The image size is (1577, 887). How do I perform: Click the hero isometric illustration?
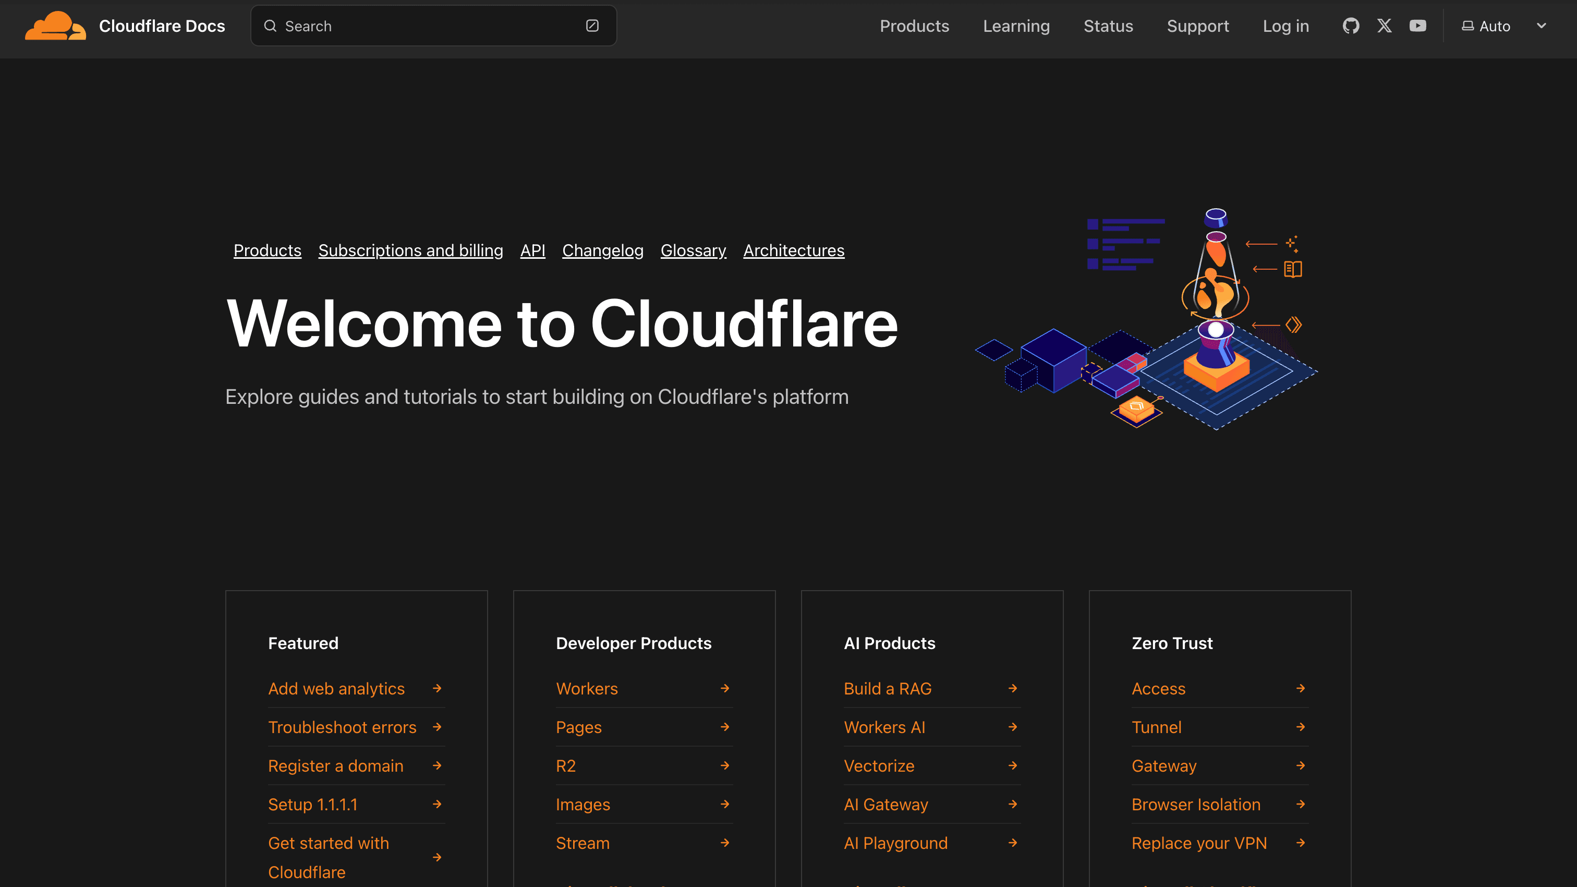pyautogui.click(x=1146, y=318)
